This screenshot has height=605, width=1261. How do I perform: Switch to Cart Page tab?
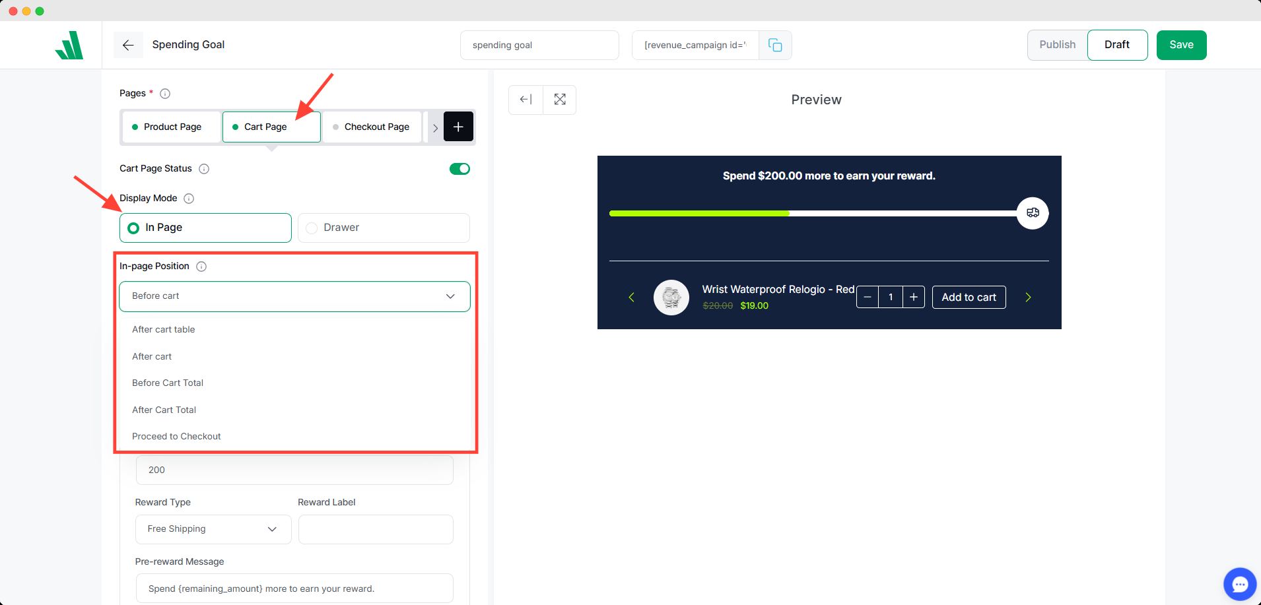coord(271,127)
